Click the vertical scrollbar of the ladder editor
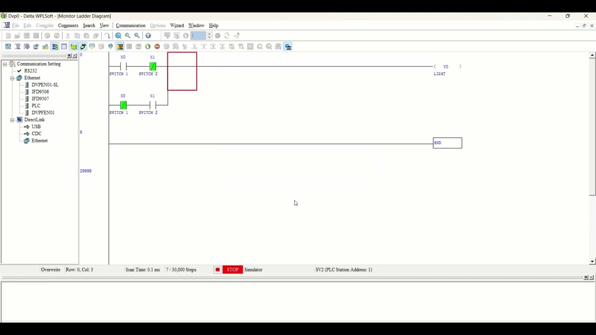 click(x=592, y=159)
